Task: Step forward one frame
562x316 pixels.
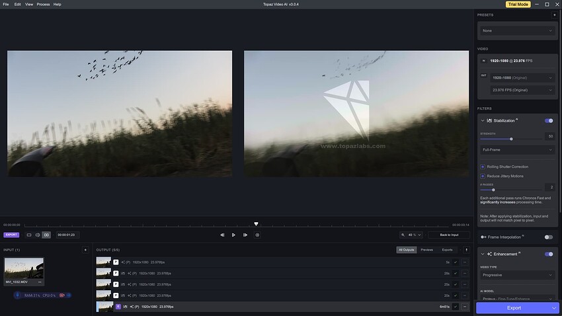Action: (x=245, y=235)
